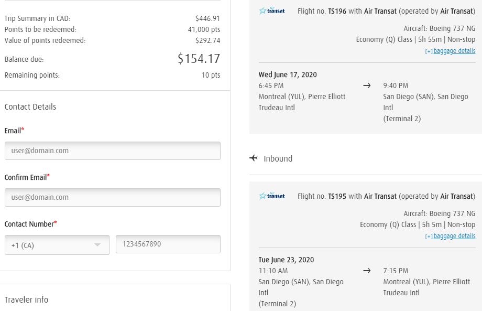This screenshot has height=311, width=482.
Task: Click the arrow between 11:10 AM and 7:15 PM
Action: 367,271
